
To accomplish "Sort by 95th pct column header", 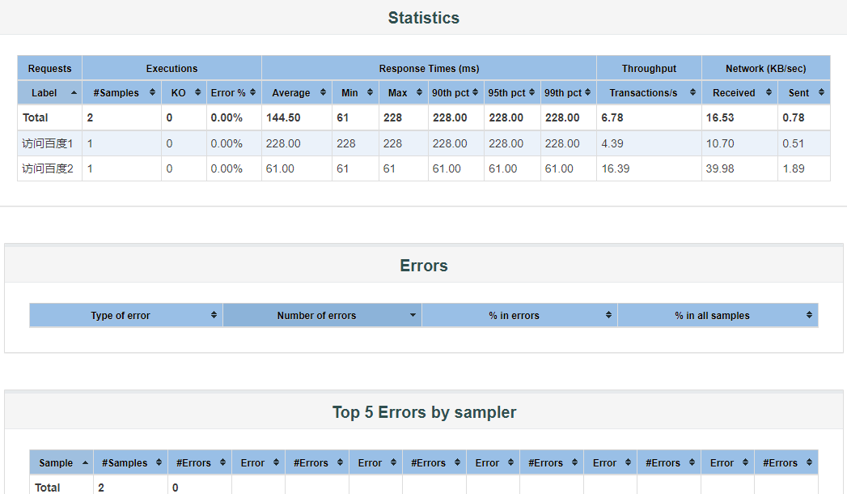I will click(512, 92).
